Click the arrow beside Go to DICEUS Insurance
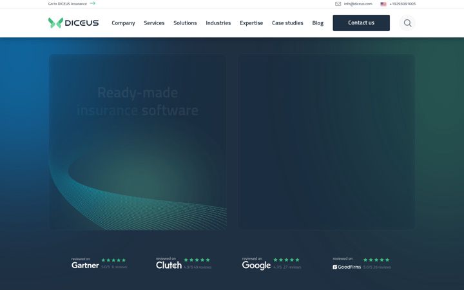This screenshot has width=464, height=290. [93, 3]
